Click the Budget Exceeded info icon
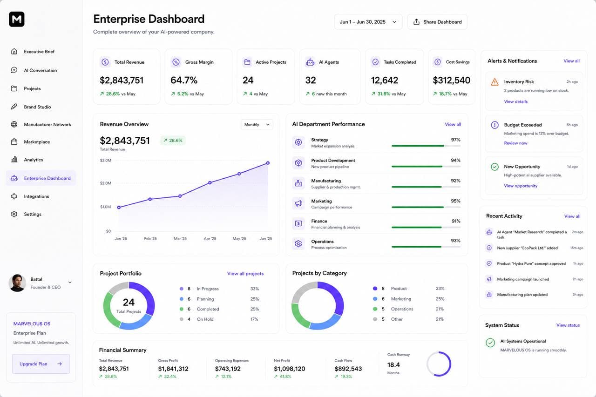 494,125
